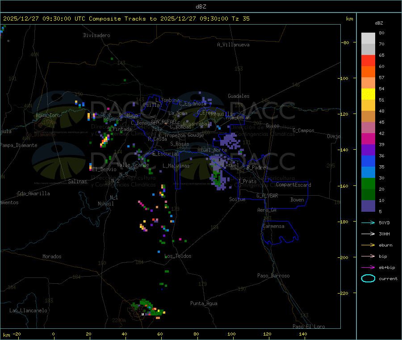Click the blue 36 dBZ color swatch
402x340 pixels.
coord(368,161)
